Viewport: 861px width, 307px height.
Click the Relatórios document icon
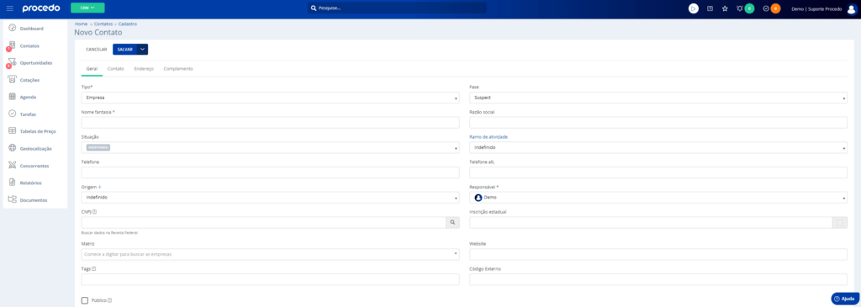point(12,183)
